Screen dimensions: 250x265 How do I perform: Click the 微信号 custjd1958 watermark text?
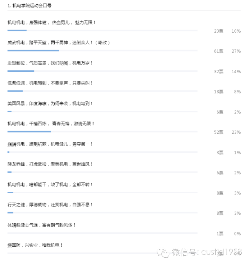click(207, 252)
